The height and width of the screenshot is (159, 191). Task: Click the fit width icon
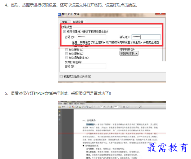(x=124, y=107)
